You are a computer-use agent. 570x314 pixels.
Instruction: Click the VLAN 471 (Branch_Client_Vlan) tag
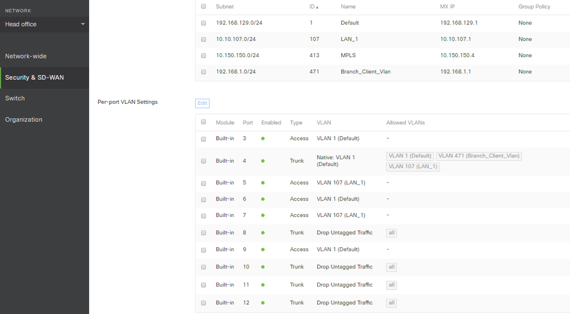479,156
